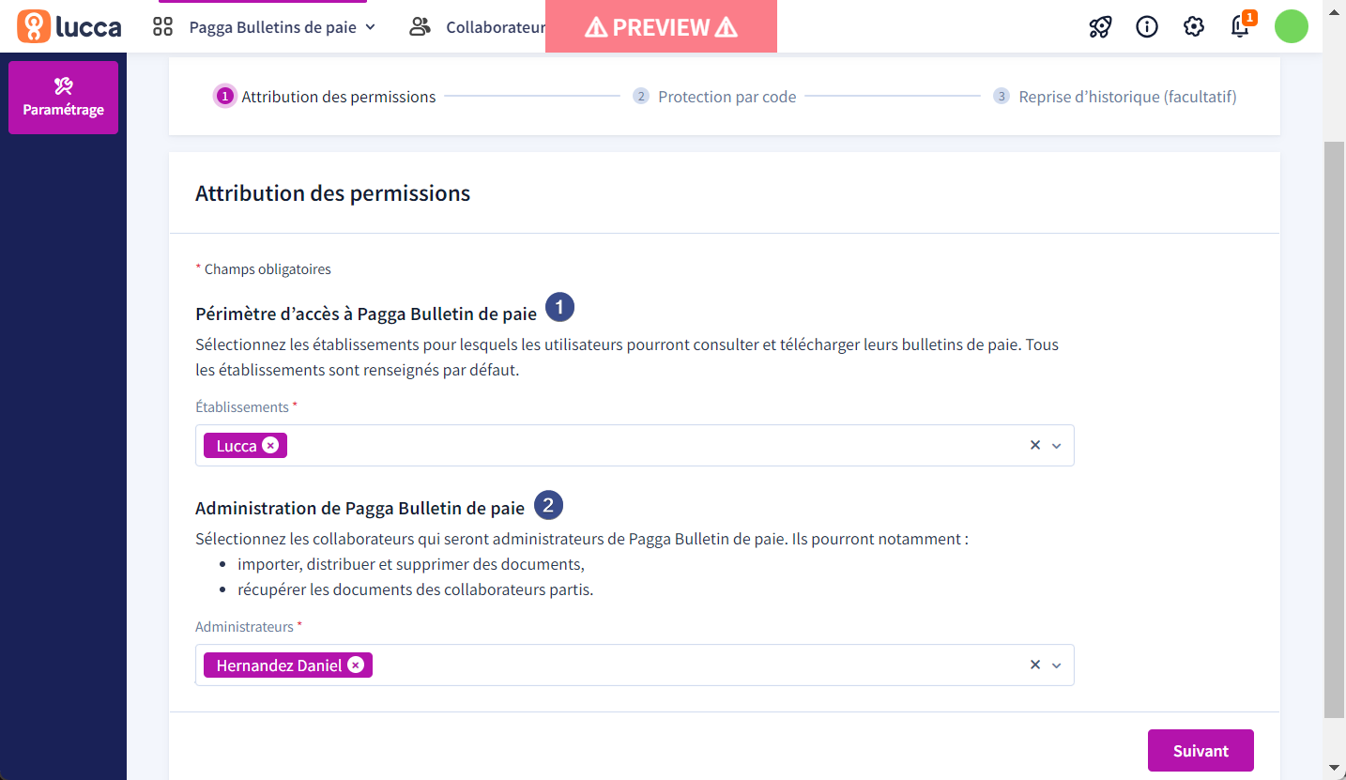
Task: Go to Collaborateurs menu item
Action: click(495, 27)
